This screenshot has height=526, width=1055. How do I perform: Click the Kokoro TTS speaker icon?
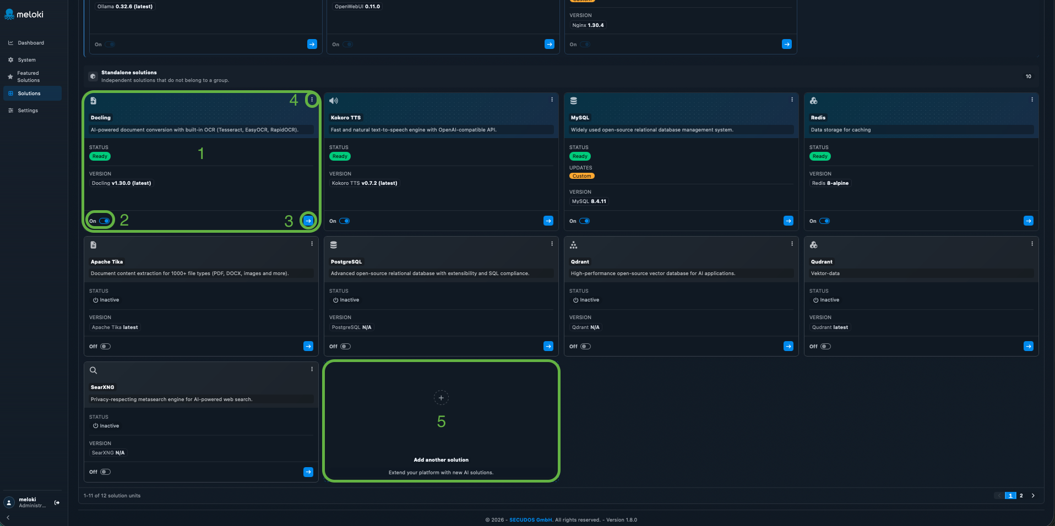click(x=334, y=101)
